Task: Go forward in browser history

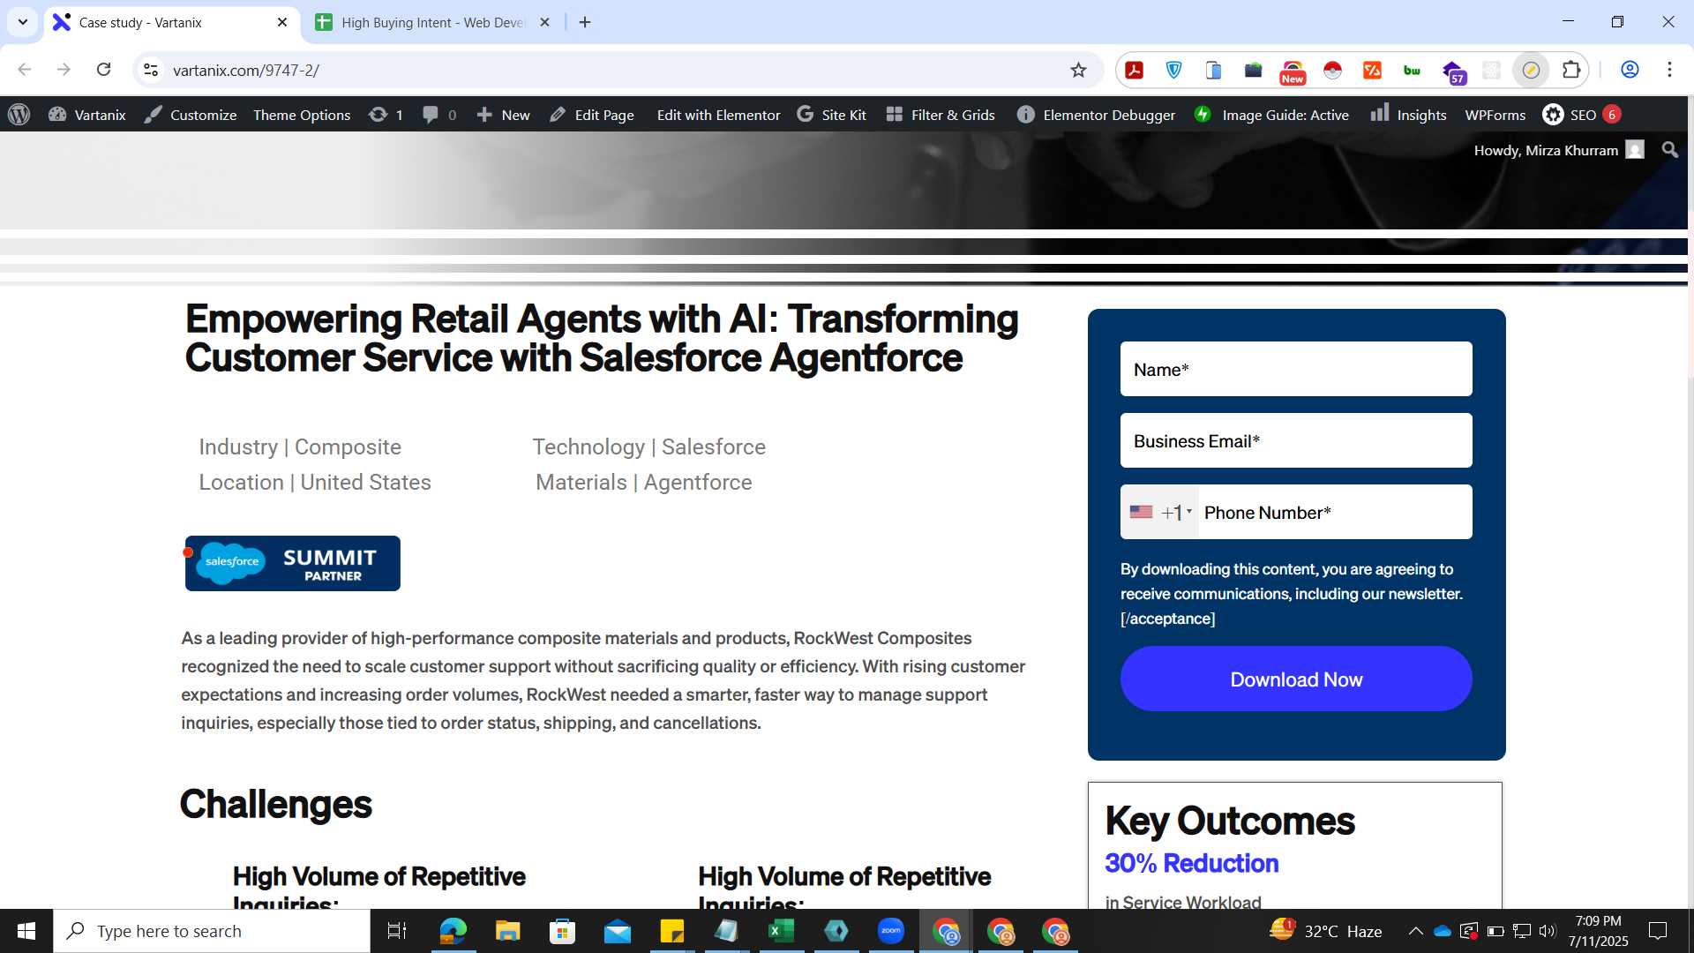Action: point(64,70)
